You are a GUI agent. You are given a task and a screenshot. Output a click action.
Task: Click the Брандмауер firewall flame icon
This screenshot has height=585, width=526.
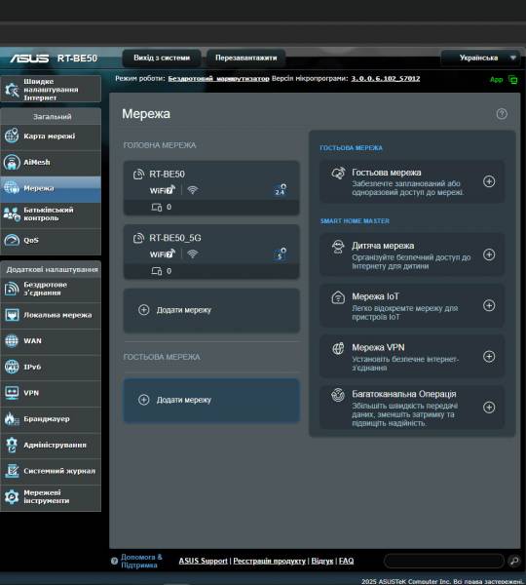click(12, 418)
